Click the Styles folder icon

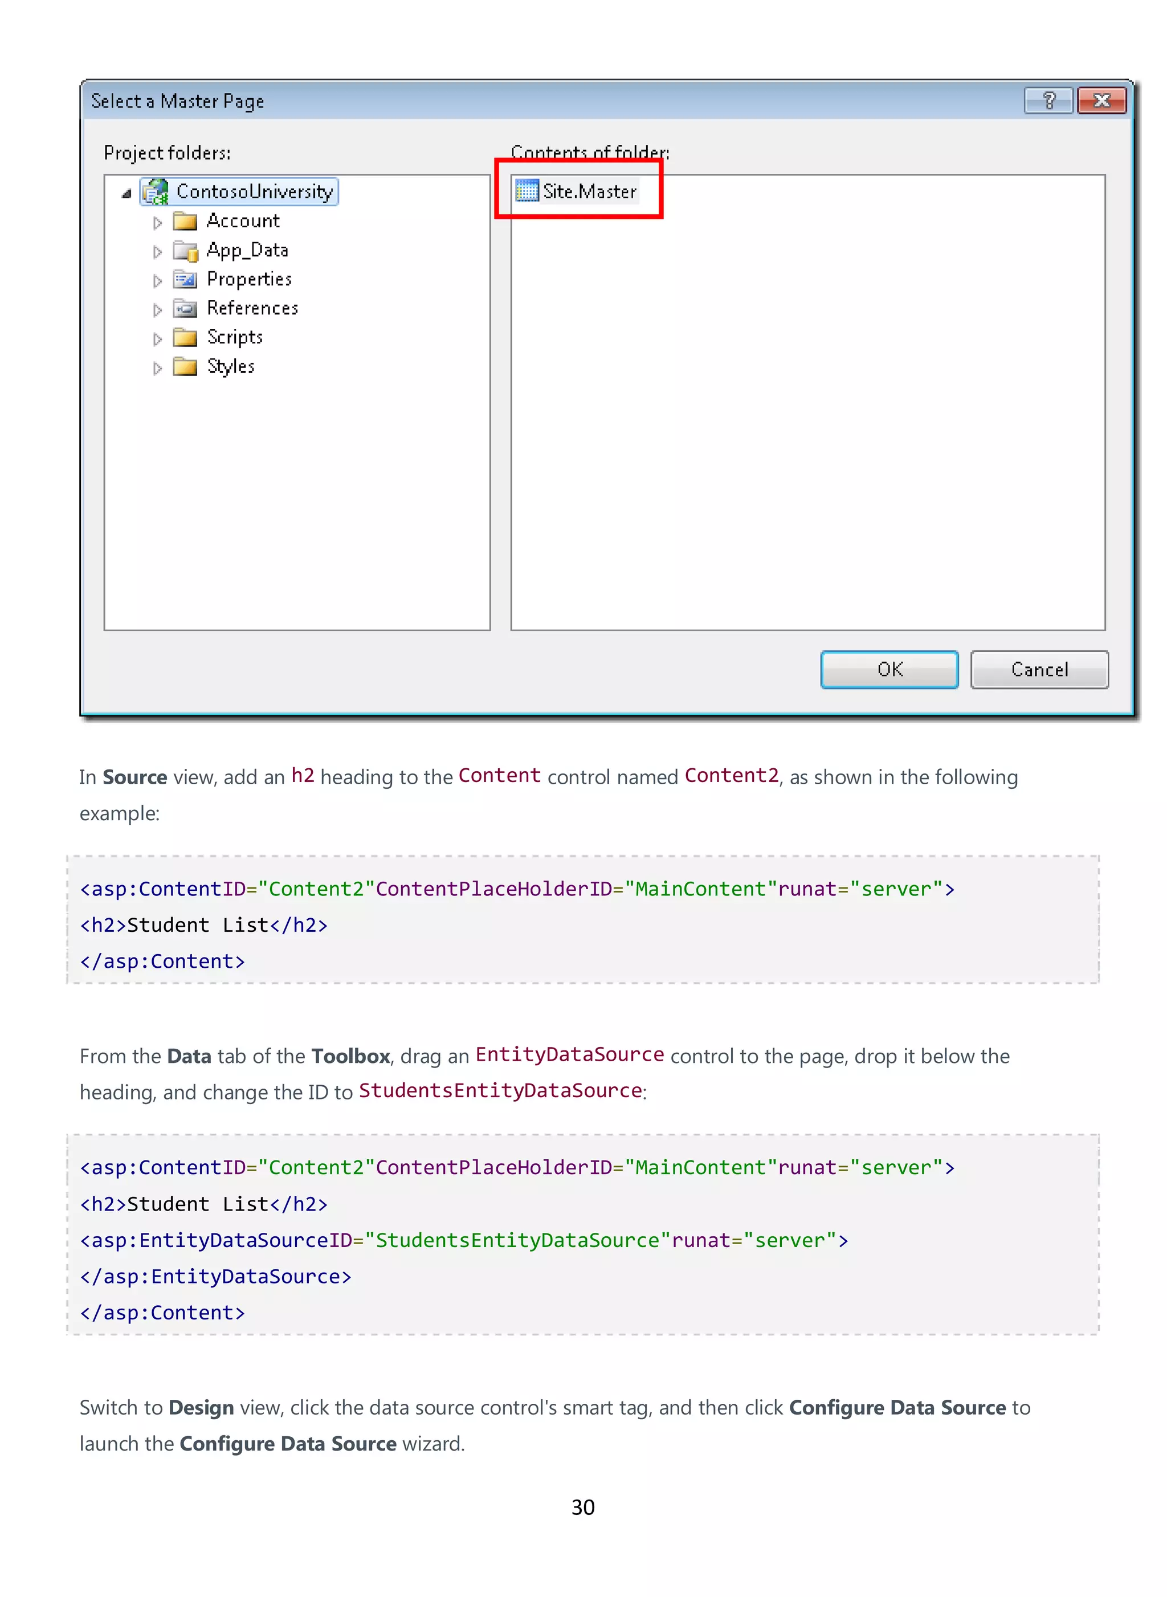185,366
